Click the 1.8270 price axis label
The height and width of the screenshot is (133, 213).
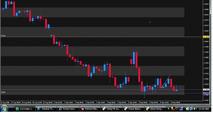coord(206,20)
